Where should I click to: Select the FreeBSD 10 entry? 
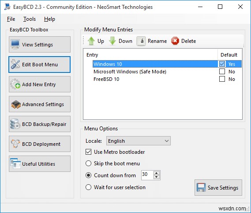tap(106, 79)
